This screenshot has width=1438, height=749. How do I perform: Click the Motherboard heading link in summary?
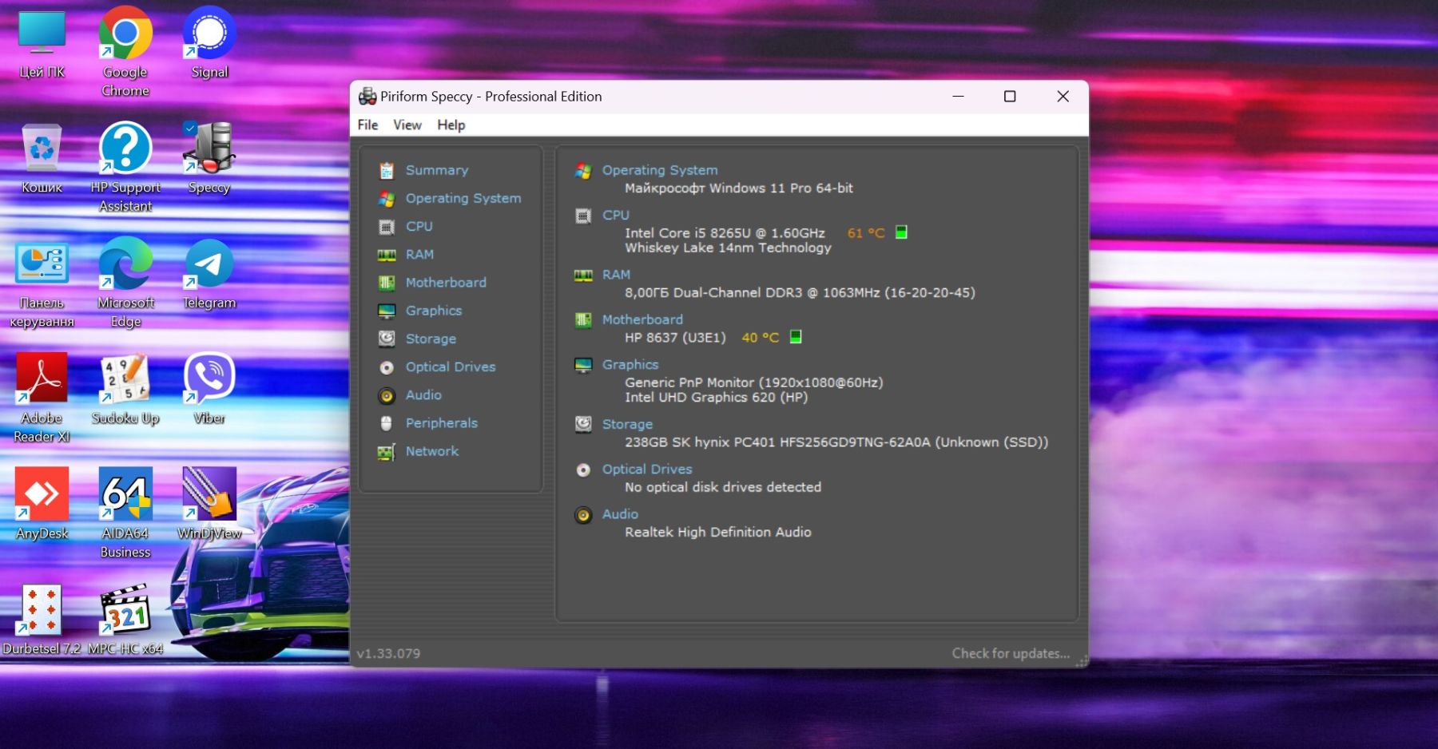click(x=642, y=319)
